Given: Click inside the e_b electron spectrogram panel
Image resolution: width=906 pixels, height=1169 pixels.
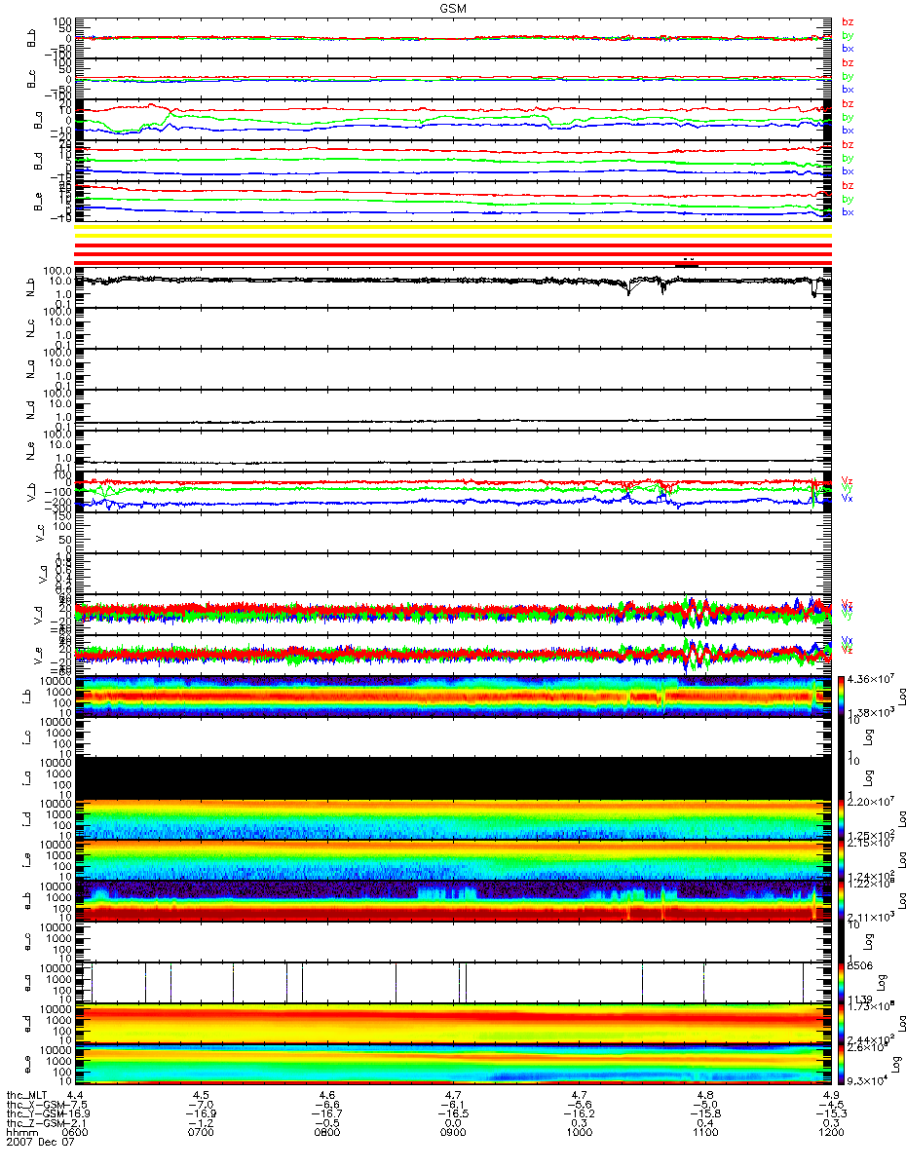Looking at the screenshot, I should click(x=452, y=903).
